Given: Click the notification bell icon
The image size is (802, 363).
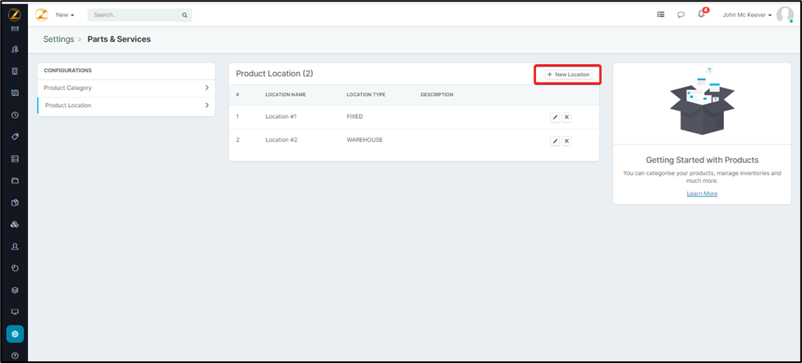Looking at the screenshot, I should coord(701,15).
